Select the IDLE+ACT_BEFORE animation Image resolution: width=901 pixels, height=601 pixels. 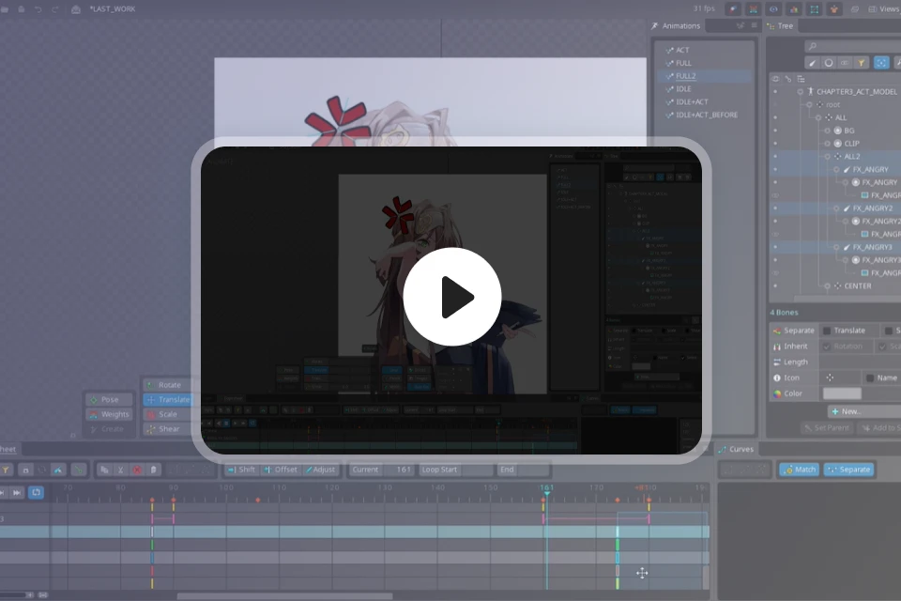705,115
